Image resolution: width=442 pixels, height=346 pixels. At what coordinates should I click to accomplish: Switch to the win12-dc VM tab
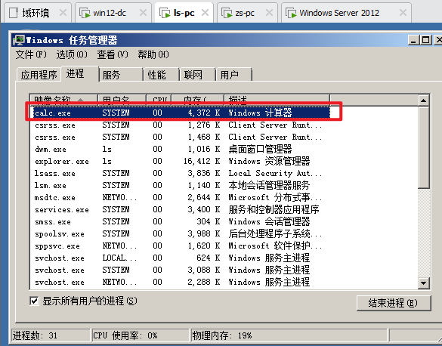tap(113, 13)
